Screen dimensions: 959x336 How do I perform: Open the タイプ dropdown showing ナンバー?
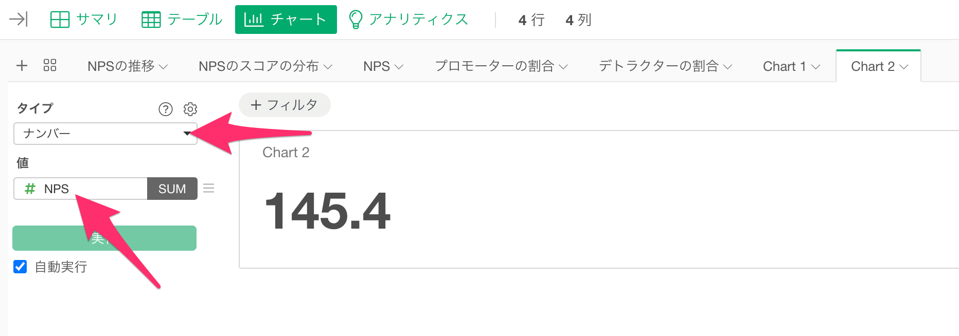[105, 134]
